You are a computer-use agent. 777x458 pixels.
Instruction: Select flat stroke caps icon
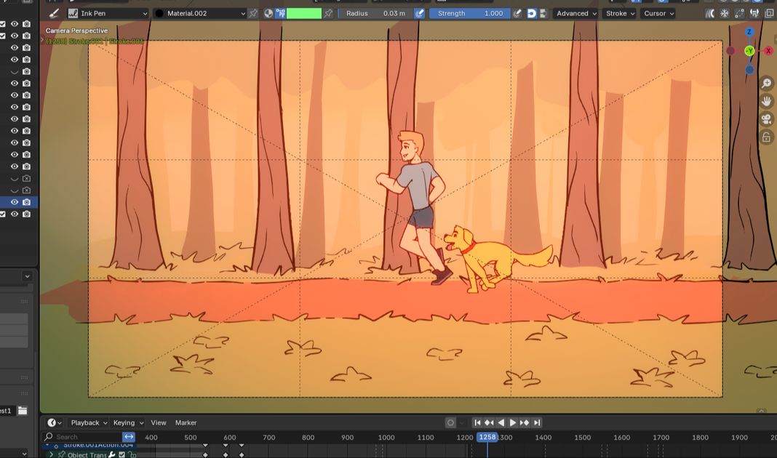(543, 13)
